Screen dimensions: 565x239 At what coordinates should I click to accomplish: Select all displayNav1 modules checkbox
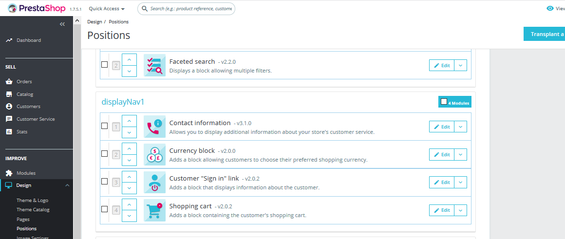tap(444, 102)
